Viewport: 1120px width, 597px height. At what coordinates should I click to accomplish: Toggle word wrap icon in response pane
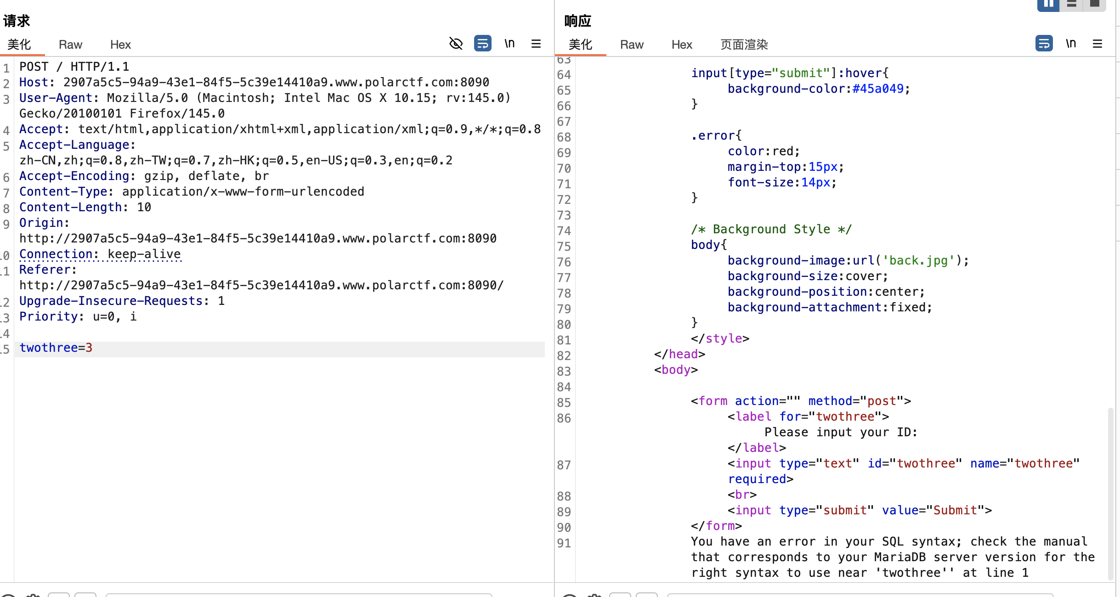[x=1044, y=44]
